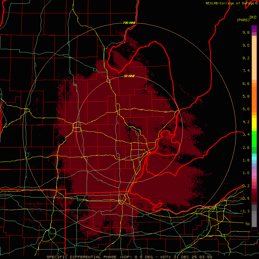259x259 pixels.
Task: Click the 9.8 value on the color scale
Action: point(246,32)
